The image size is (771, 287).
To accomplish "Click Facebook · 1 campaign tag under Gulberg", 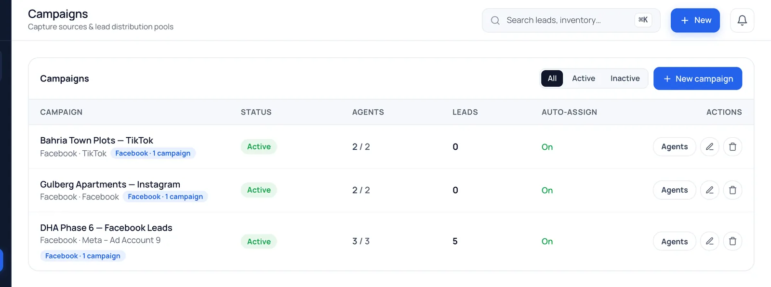I will click(x=165, y=196).
